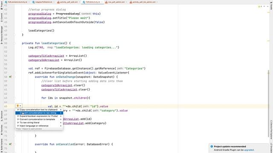Select the PdfEditActivity.kt tab

[x=93, y=2]
